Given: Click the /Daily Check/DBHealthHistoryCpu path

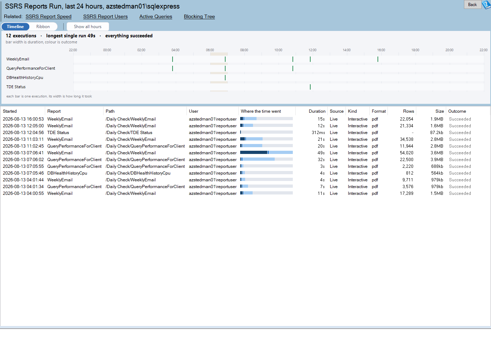Looking at the screenshot, I should click(138, 173).
